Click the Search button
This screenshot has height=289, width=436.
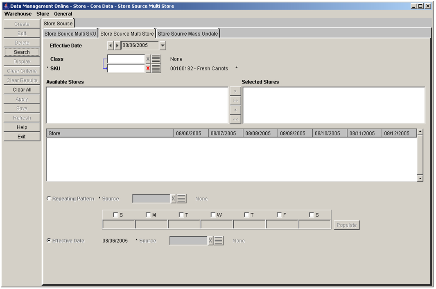point(22,52)
